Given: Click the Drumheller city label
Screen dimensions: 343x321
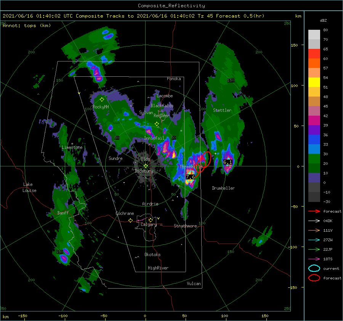Looking at the screenshot, I should pyautogui.click(x=223, y=188).
